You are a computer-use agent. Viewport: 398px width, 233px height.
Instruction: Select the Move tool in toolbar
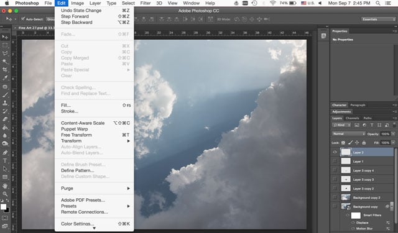pos(5,37)
